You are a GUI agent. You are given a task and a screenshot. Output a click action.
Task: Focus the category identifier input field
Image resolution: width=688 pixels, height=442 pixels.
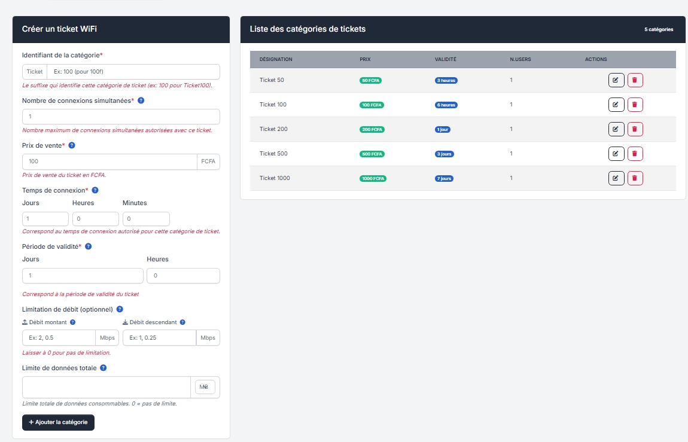[133, 72]
